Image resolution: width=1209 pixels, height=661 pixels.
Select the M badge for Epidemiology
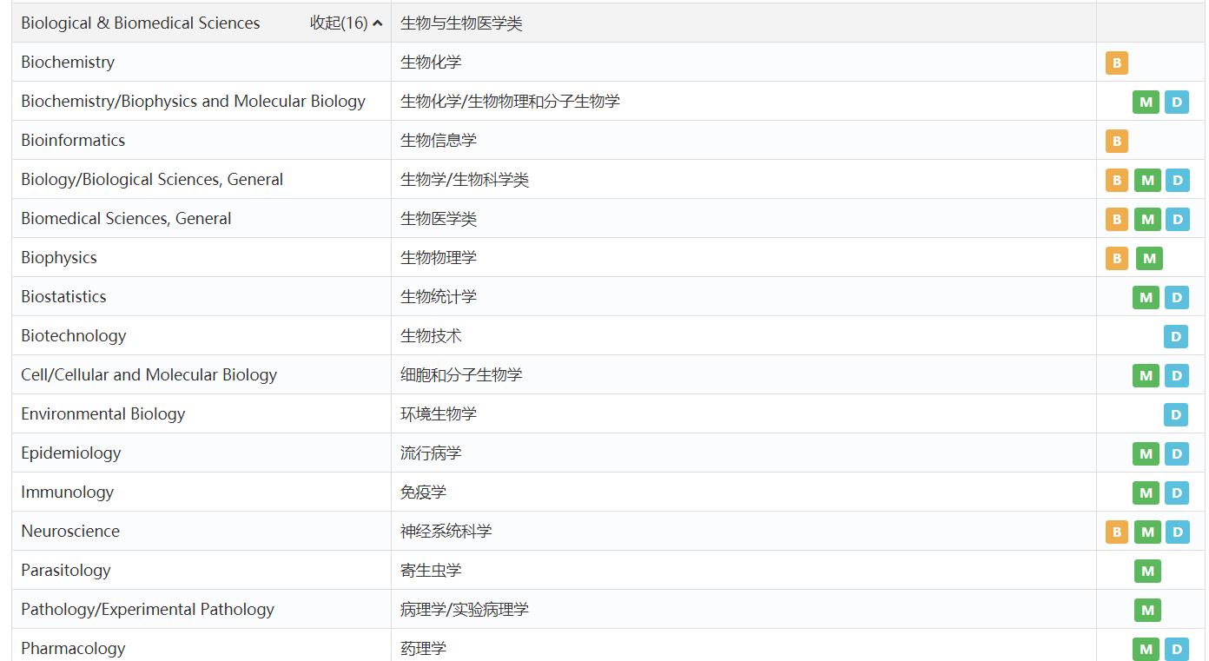click(x=1146, y=453)
